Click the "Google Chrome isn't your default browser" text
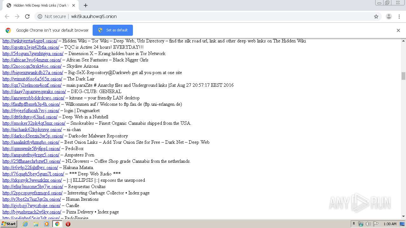 click(x=52, y=30)
